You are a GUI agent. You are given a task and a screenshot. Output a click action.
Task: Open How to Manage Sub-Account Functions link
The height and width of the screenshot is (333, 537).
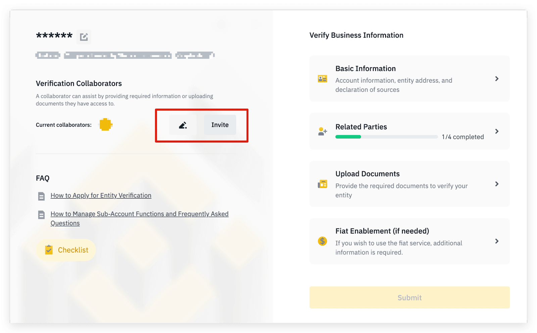tap(139, 214)
